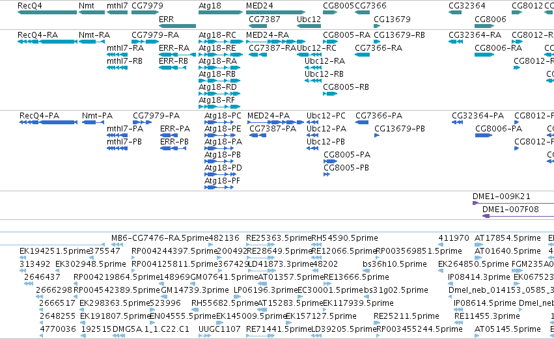Click the DME1-007F08 clone label
Screen dimensions: 554x339
point(510,210)
